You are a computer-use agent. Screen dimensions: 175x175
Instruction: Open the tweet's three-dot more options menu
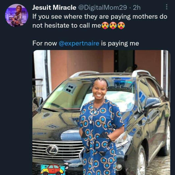[x=167, y=7]
